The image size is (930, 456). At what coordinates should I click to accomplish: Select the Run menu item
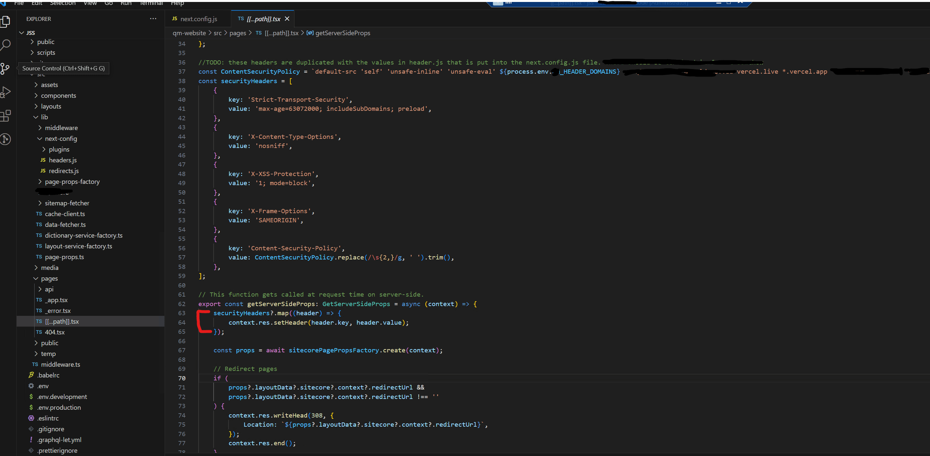tap(126, 4)
